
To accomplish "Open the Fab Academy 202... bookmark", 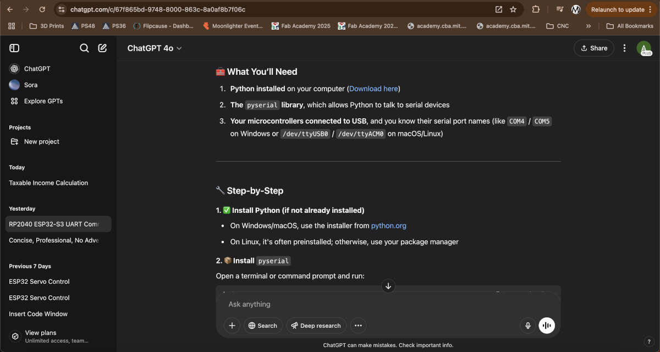I will pyautogui.click(x=368, y=26).
